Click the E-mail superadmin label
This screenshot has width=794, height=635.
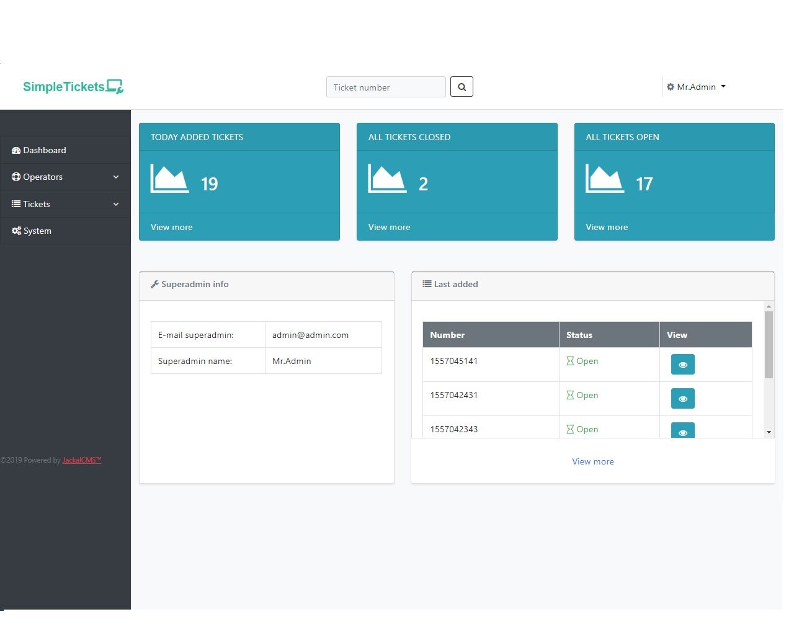coord(196,335)
